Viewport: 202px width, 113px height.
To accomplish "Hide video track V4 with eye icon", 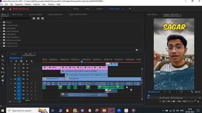I will click(27, 68).
